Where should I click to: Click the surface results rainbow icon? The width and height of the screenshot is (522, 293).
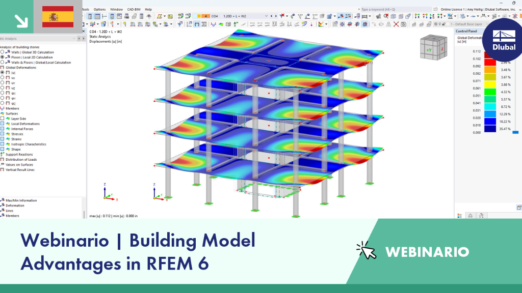tap(221, 24)
